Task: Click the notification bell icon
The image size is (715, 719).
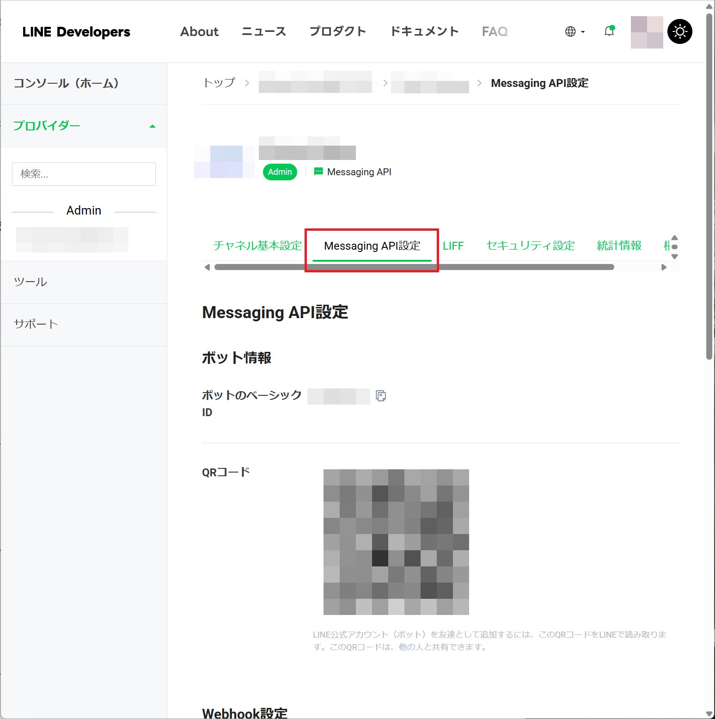Action: click(x=608, y=31)
